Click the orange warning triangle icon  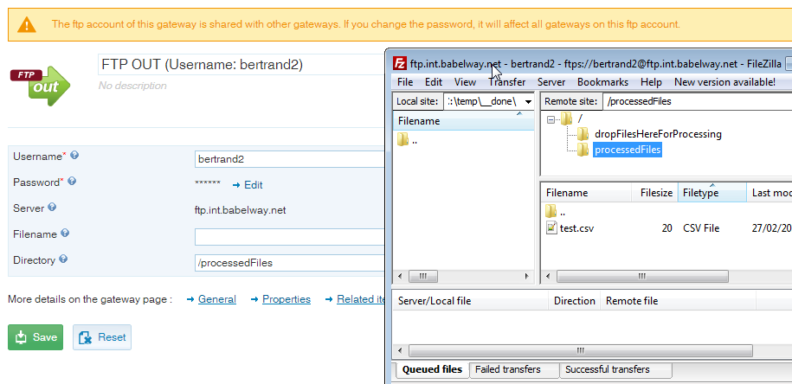(27, 24)
